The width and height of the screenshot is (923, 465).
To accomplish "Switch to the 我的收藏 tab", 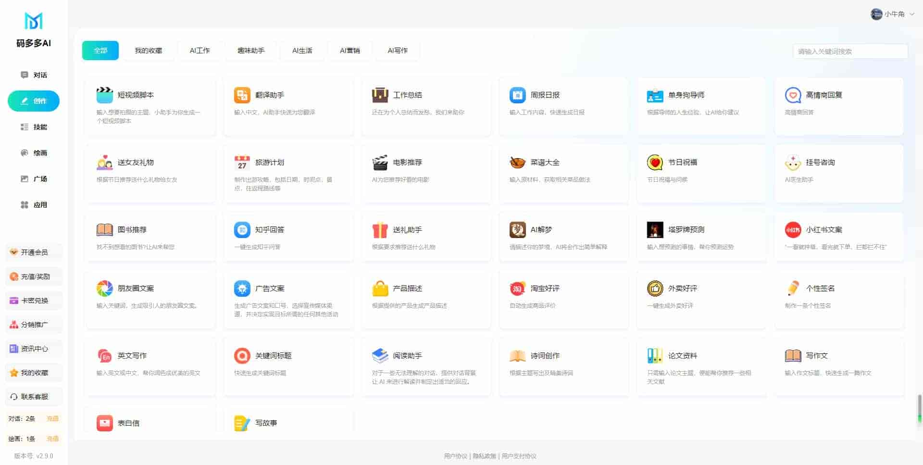I will [x=148, y=50].
